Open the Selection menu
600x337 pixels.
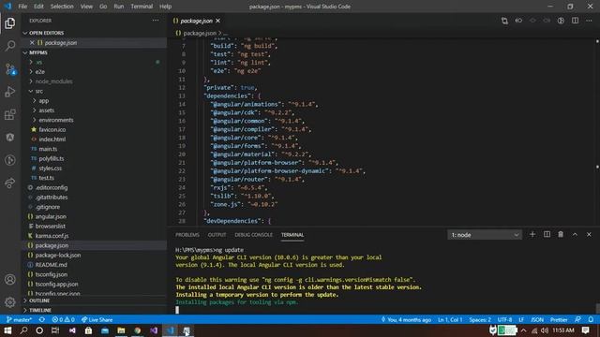coord(62,7)
